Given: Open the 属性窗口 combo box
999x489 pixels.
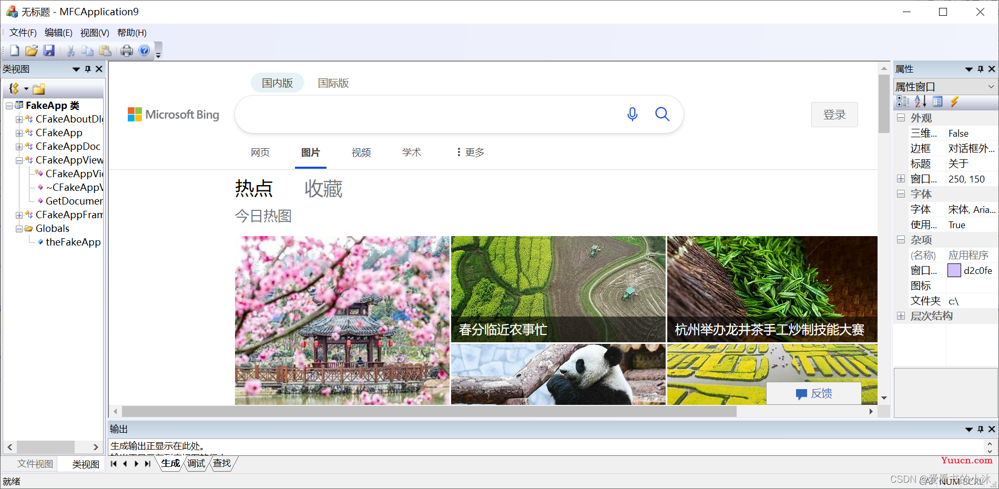Looking at the screenshot, I should 945,86.
